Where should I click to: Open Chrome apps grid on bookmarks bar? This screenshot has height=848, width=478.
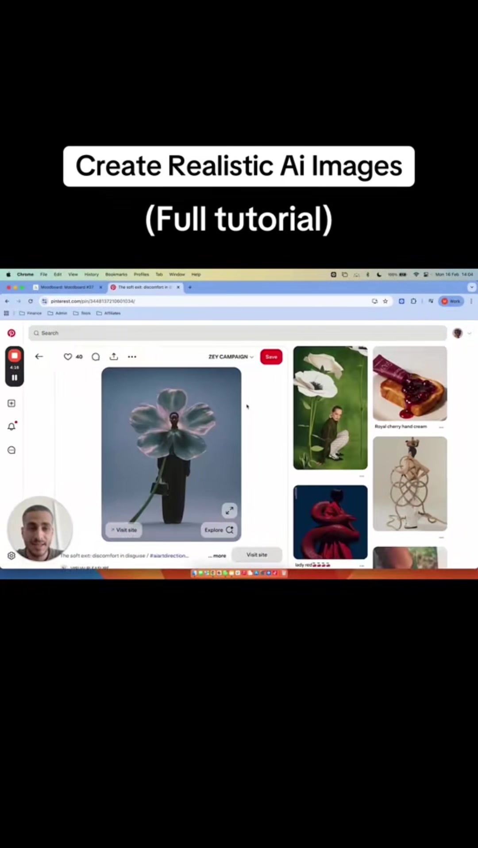click(x=6, y=313)
